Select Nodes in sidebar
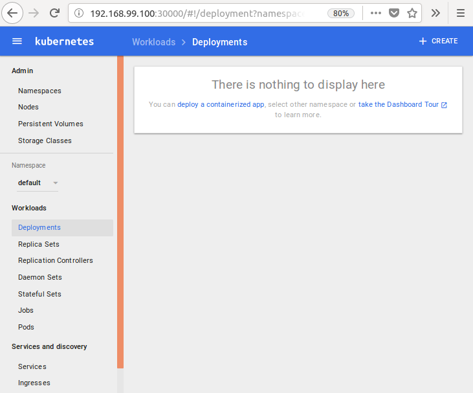Screen dimensions: 473x393 28,107
